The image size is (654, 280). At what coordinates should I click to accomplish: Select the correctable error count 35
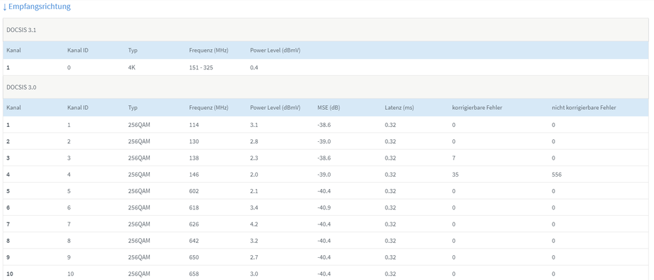pyautogui.click(x=455, y=175)
